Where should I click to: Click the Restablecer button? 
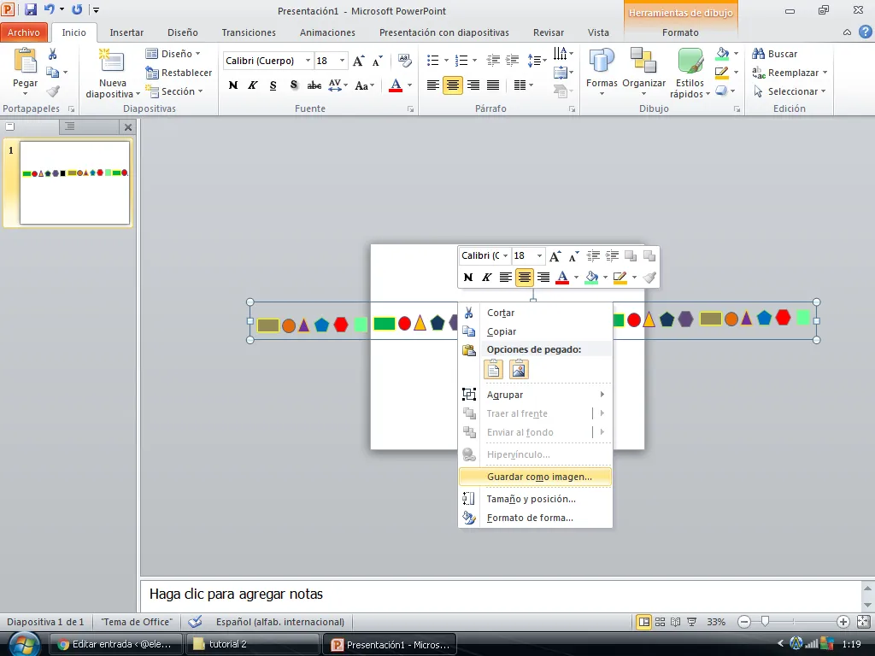click(179, 73)
